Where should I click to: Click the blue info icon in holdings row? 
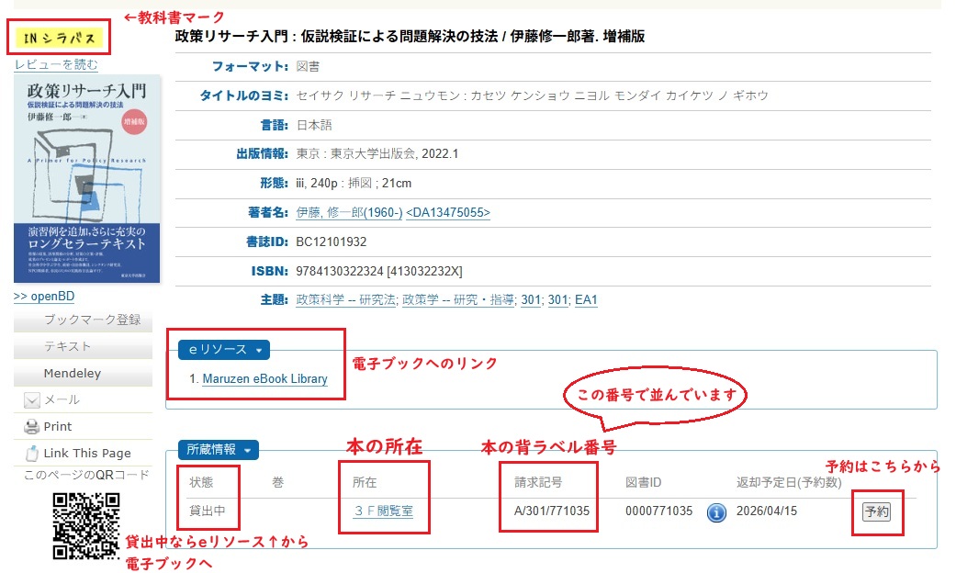716,512
